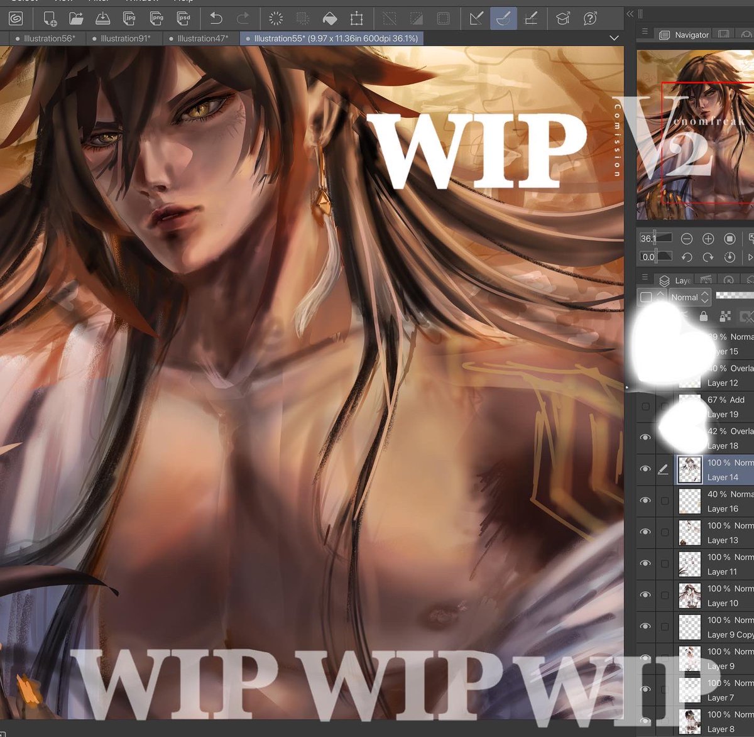Screen dimensions: 754x737
Task: Click the Lock Transparent Pixels icon
Action: 725,316
